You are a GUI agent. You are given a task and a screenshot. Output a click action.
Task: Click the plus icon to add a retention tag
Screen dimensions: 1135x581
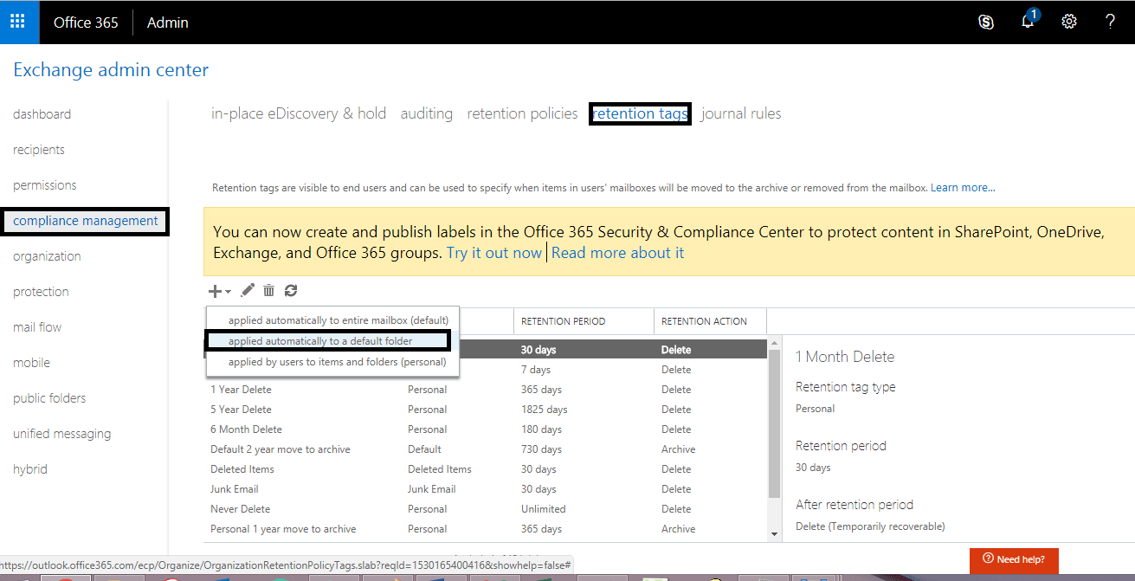tap(215, 291)
